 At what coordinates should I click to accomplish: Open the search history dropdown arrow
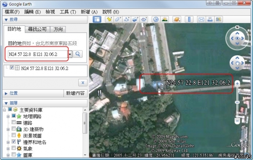coord(70,54)
